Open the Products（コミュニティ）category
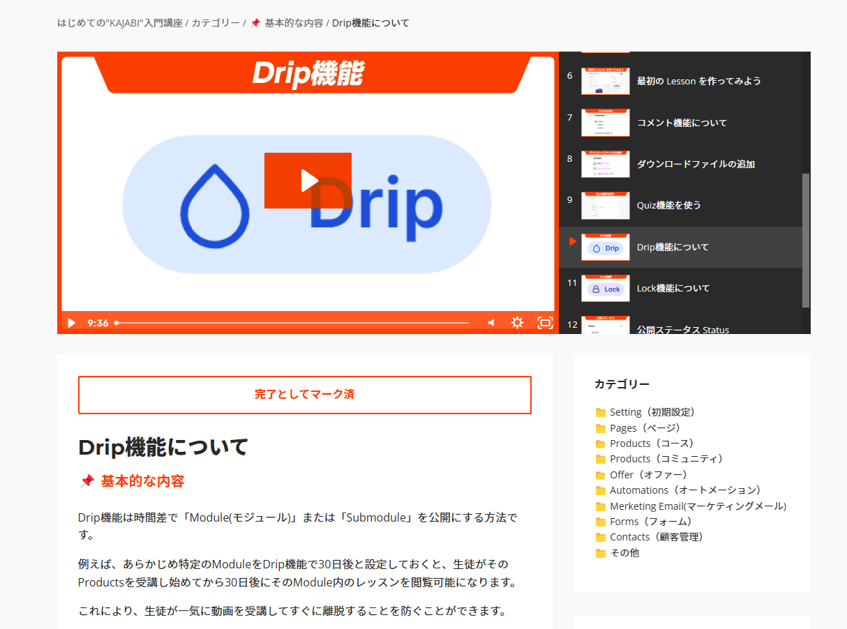This screenshot has width=847, height=629. pos(668,459)
